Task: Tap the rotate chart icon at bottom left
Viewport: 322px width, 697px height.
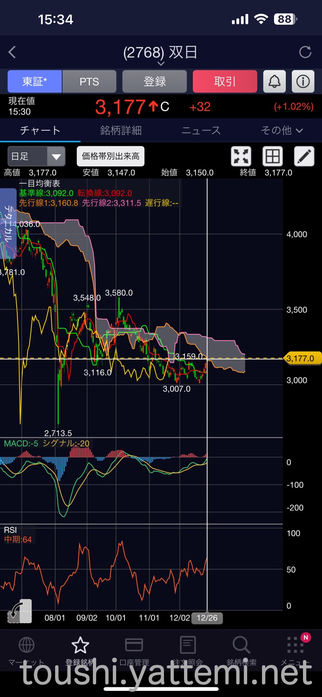Action: pos(20,611)
